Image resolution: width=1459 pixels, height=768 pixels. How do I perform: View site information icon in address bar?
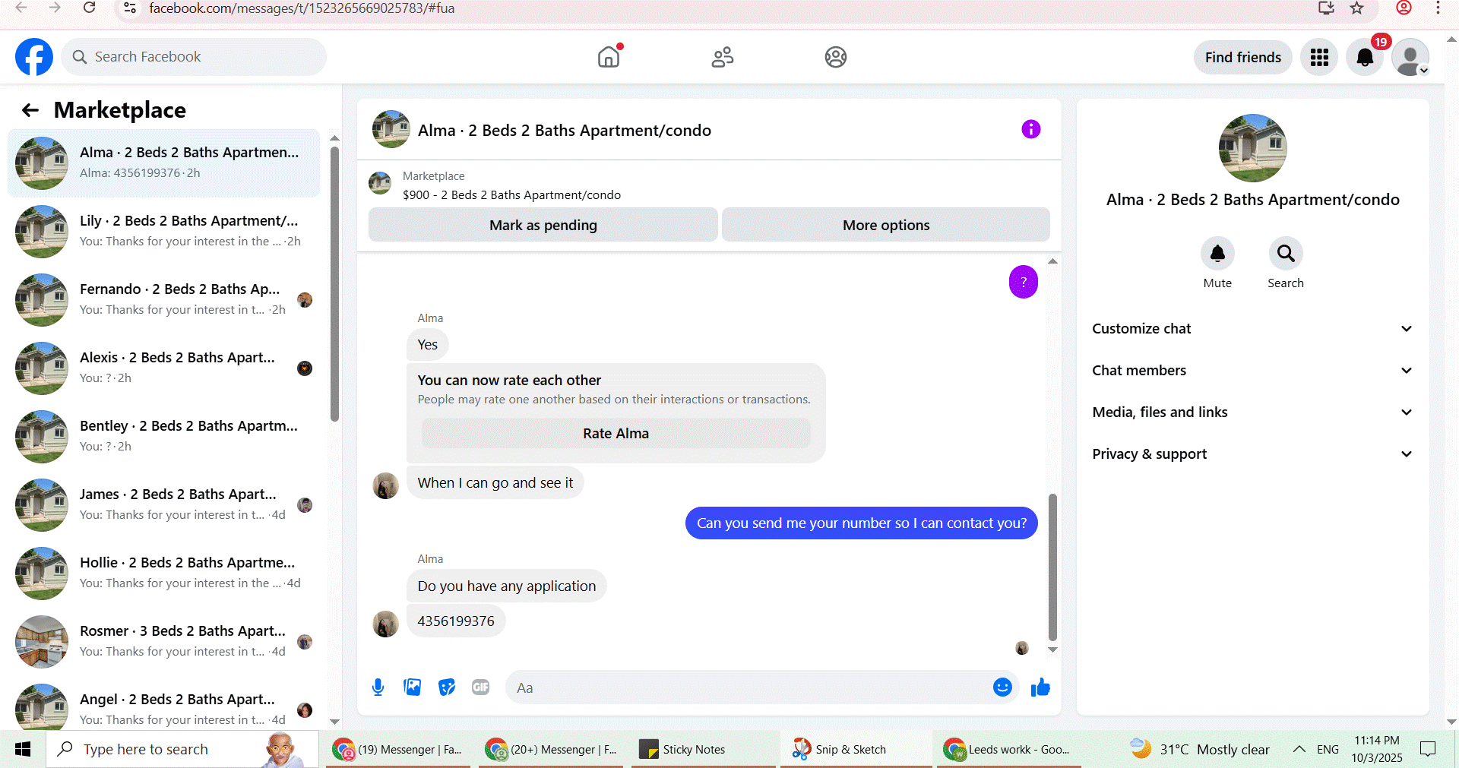point(130,8)
